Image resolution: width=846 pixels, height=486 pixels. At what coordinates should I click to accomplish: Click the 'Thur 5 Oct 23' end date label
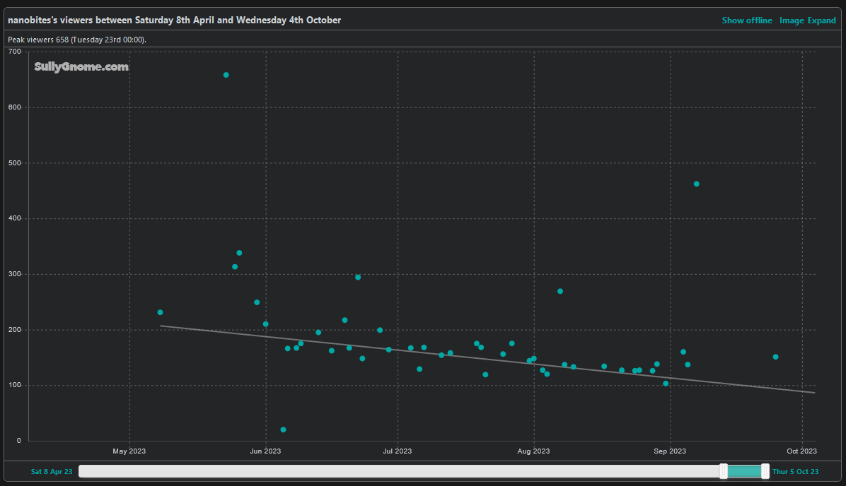(795, 471)
